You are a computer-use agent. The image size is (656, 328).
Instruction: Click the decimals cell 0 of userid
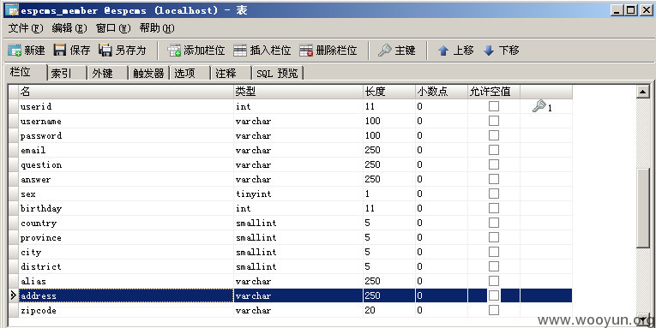point(442,106)
